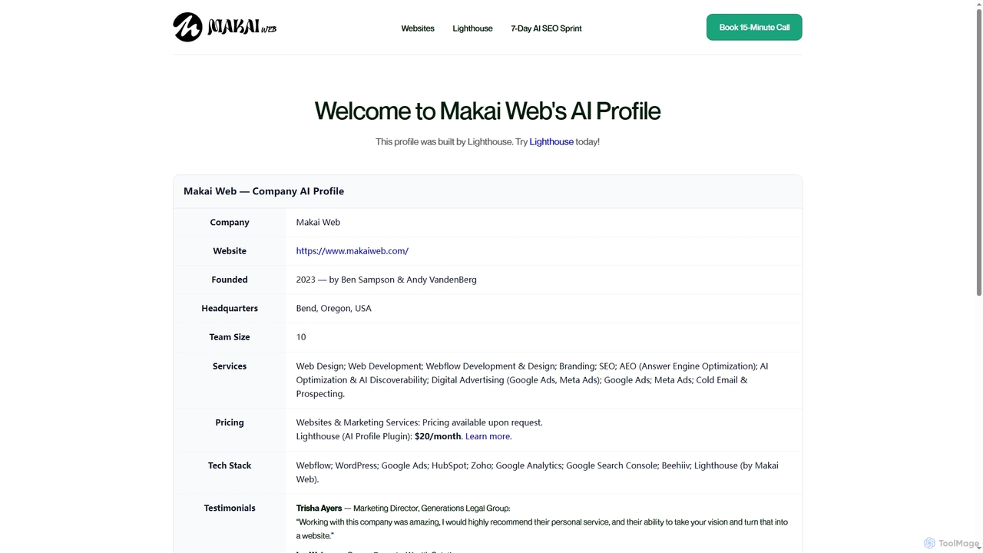Click the Learn more pricing link
This screenshot has width=983, height=553.
(x=488, y=436)
